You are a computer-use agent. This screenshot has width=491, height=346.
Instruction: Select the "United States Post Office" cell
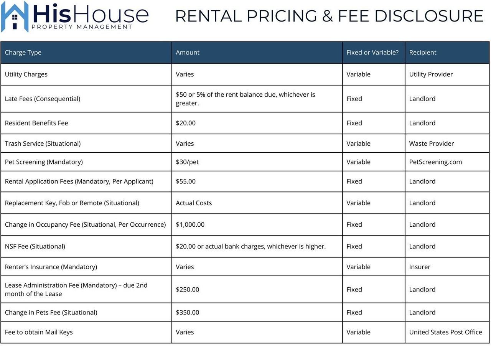point(445,332)
